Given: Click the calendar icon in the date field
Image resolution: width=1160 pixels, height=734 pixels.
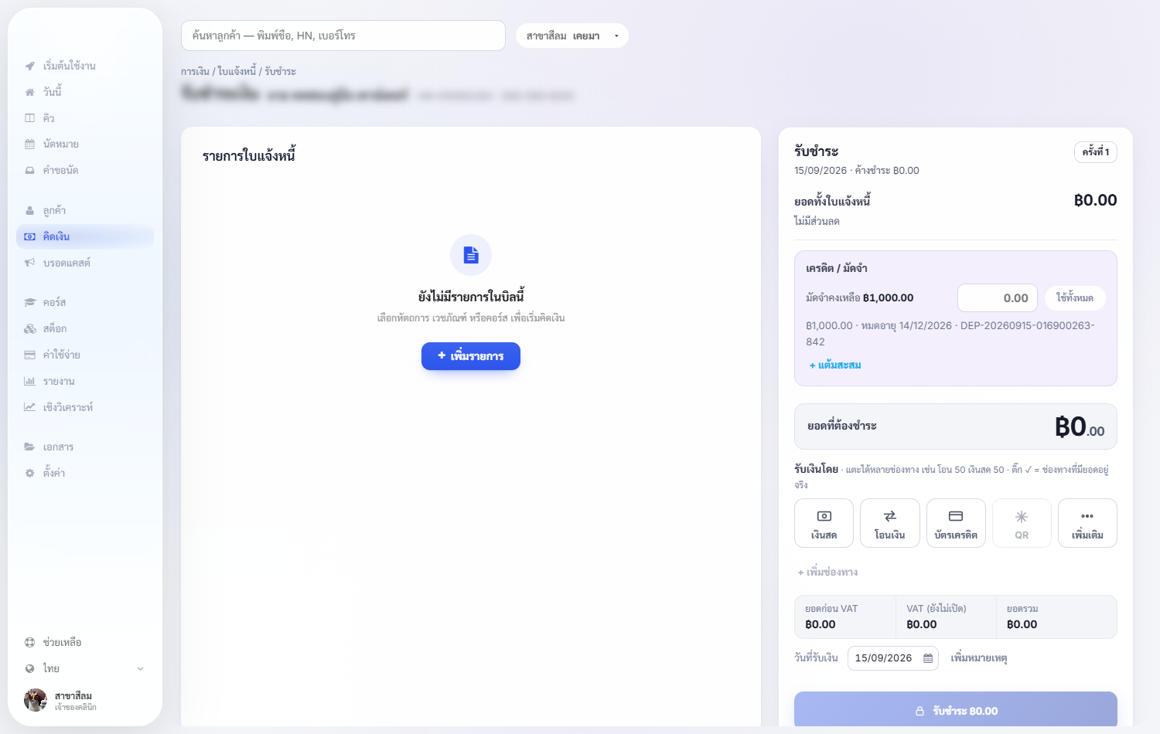Looking at the screenshot, I should pyautogui.click(x=928, y=658).
